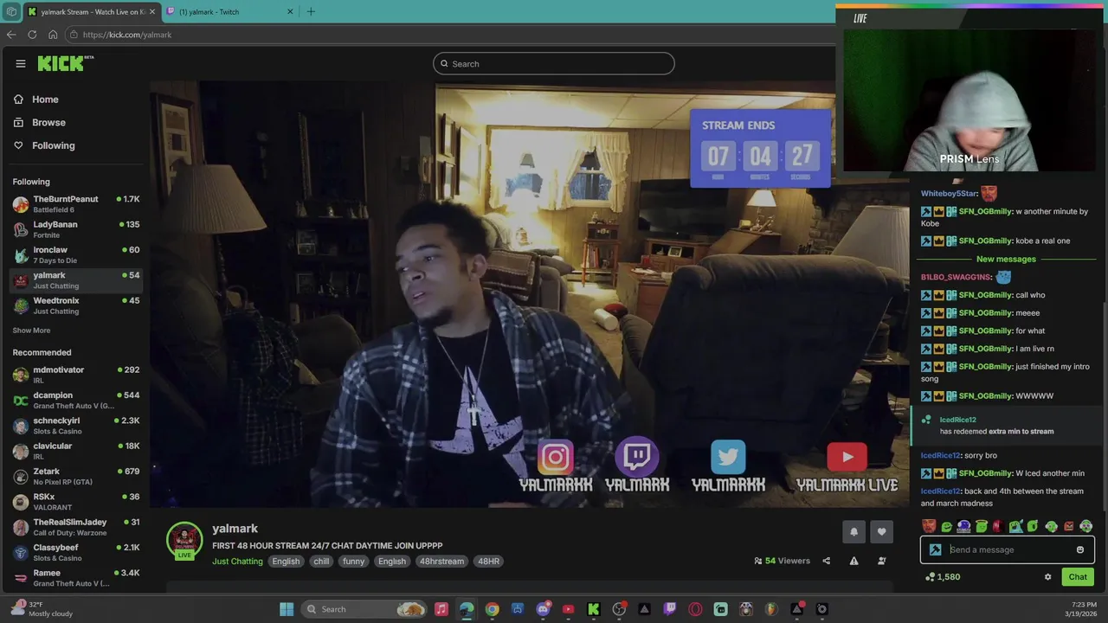The image size is (1108, 623).
Task: Open the Twitch app from taskbar
Action: (670, 609)
